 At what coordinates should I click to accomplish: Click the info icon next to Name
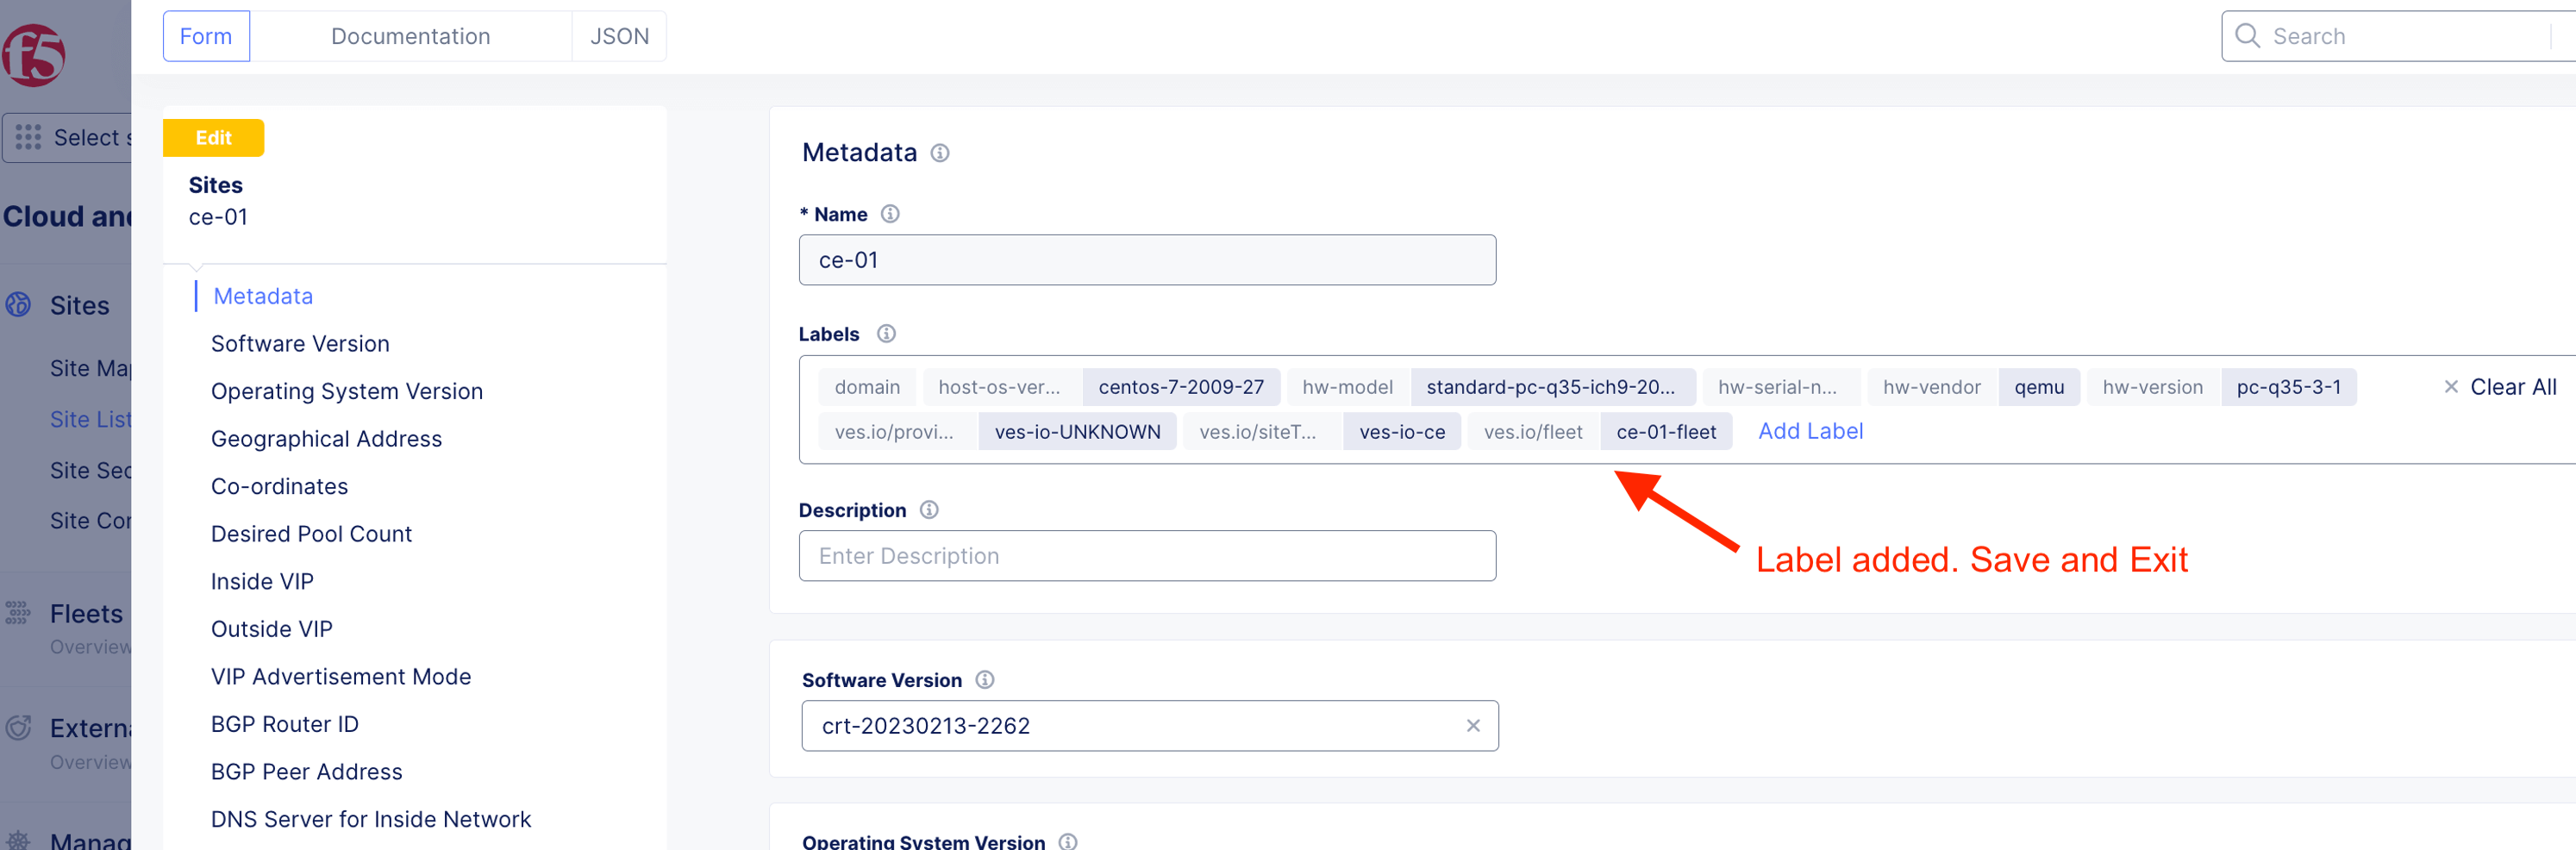889,214
